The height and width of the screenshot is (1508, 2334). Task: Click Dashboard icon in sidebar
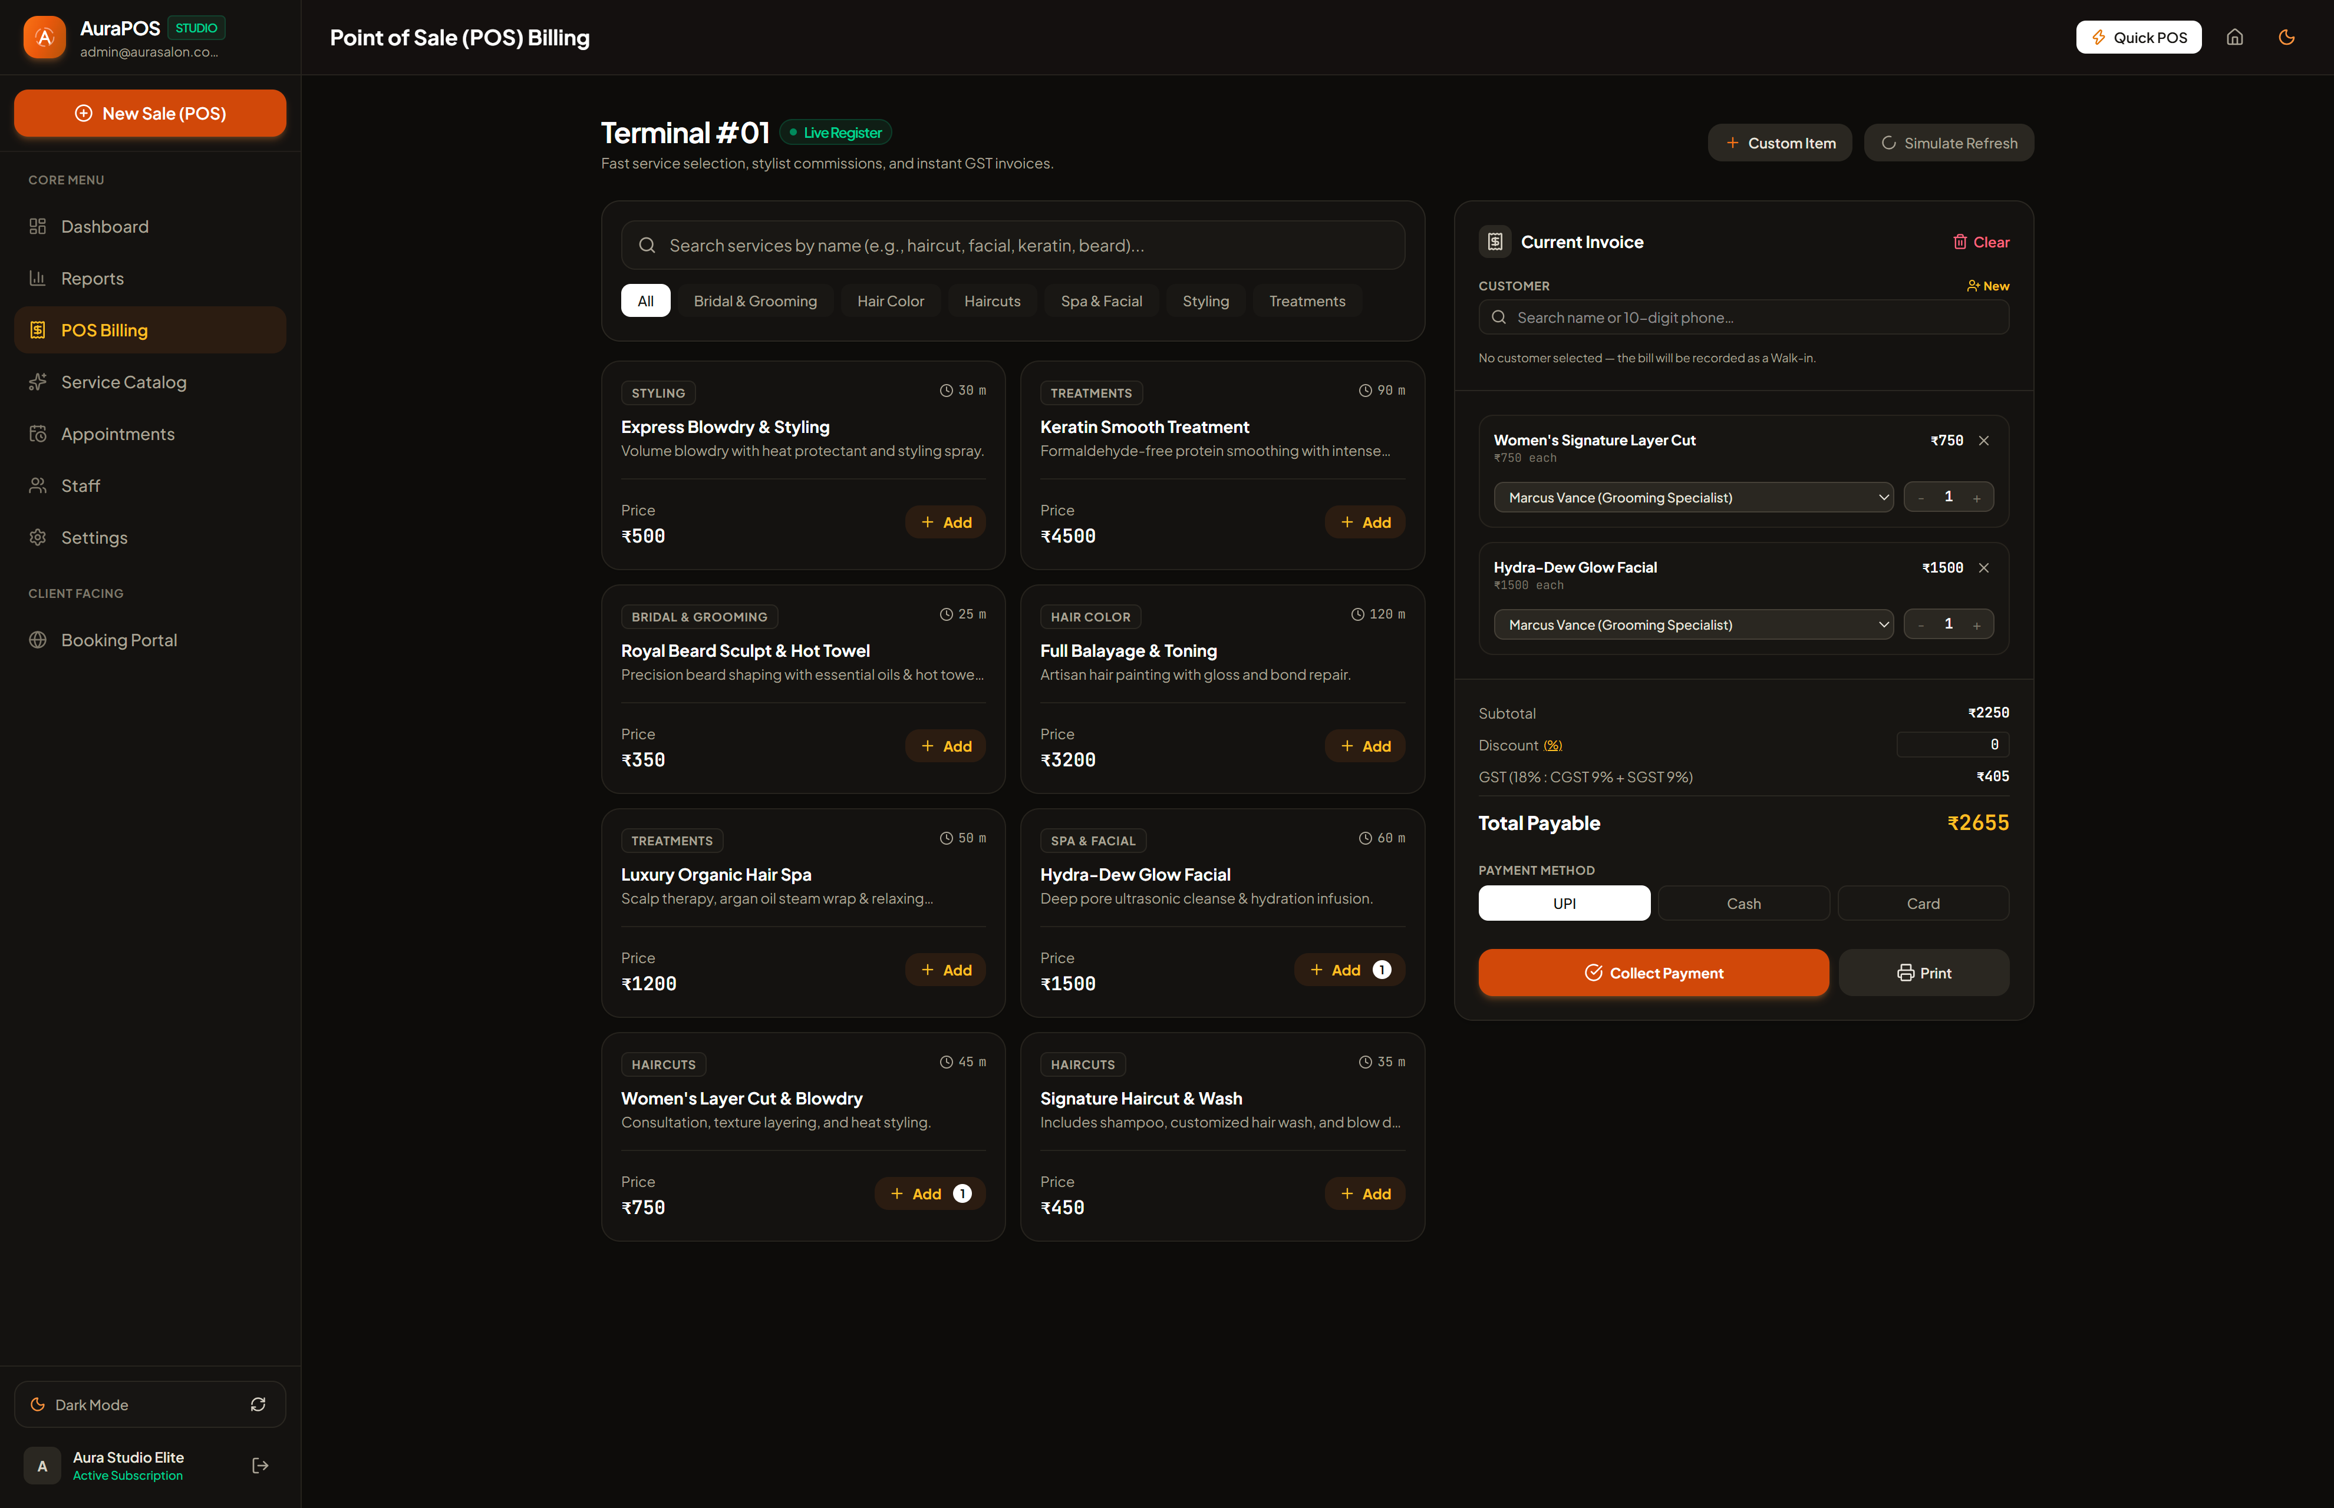pyautogui.click(x=37, y=226)
